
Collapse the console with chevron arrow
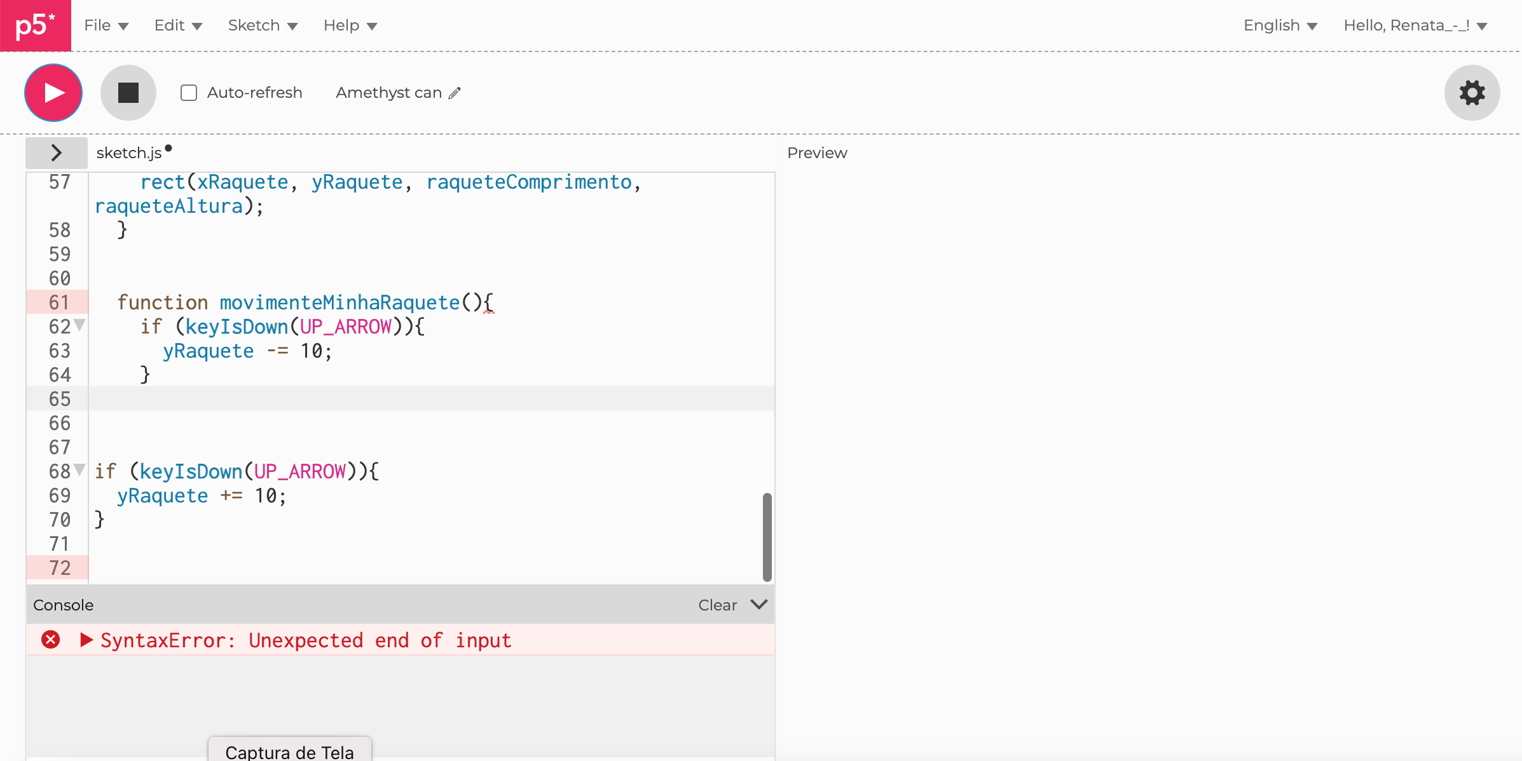click(759, 604)
